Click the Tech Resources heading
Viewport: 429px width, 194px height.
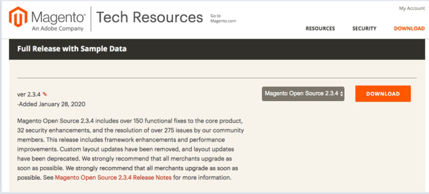(x=149, y=17)
